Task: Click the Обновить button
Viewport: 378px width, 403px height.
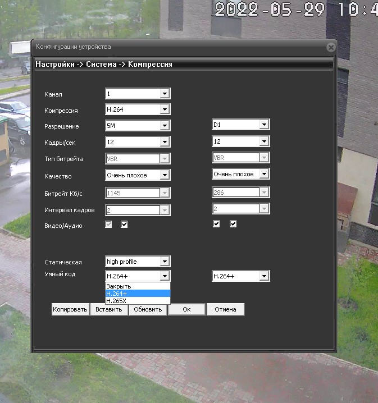Action: [148, 309]
